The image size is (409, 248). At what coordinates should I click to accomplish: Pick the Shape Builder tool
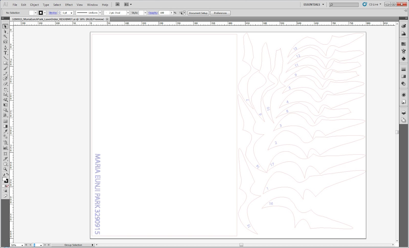click(x=5, y=110)
